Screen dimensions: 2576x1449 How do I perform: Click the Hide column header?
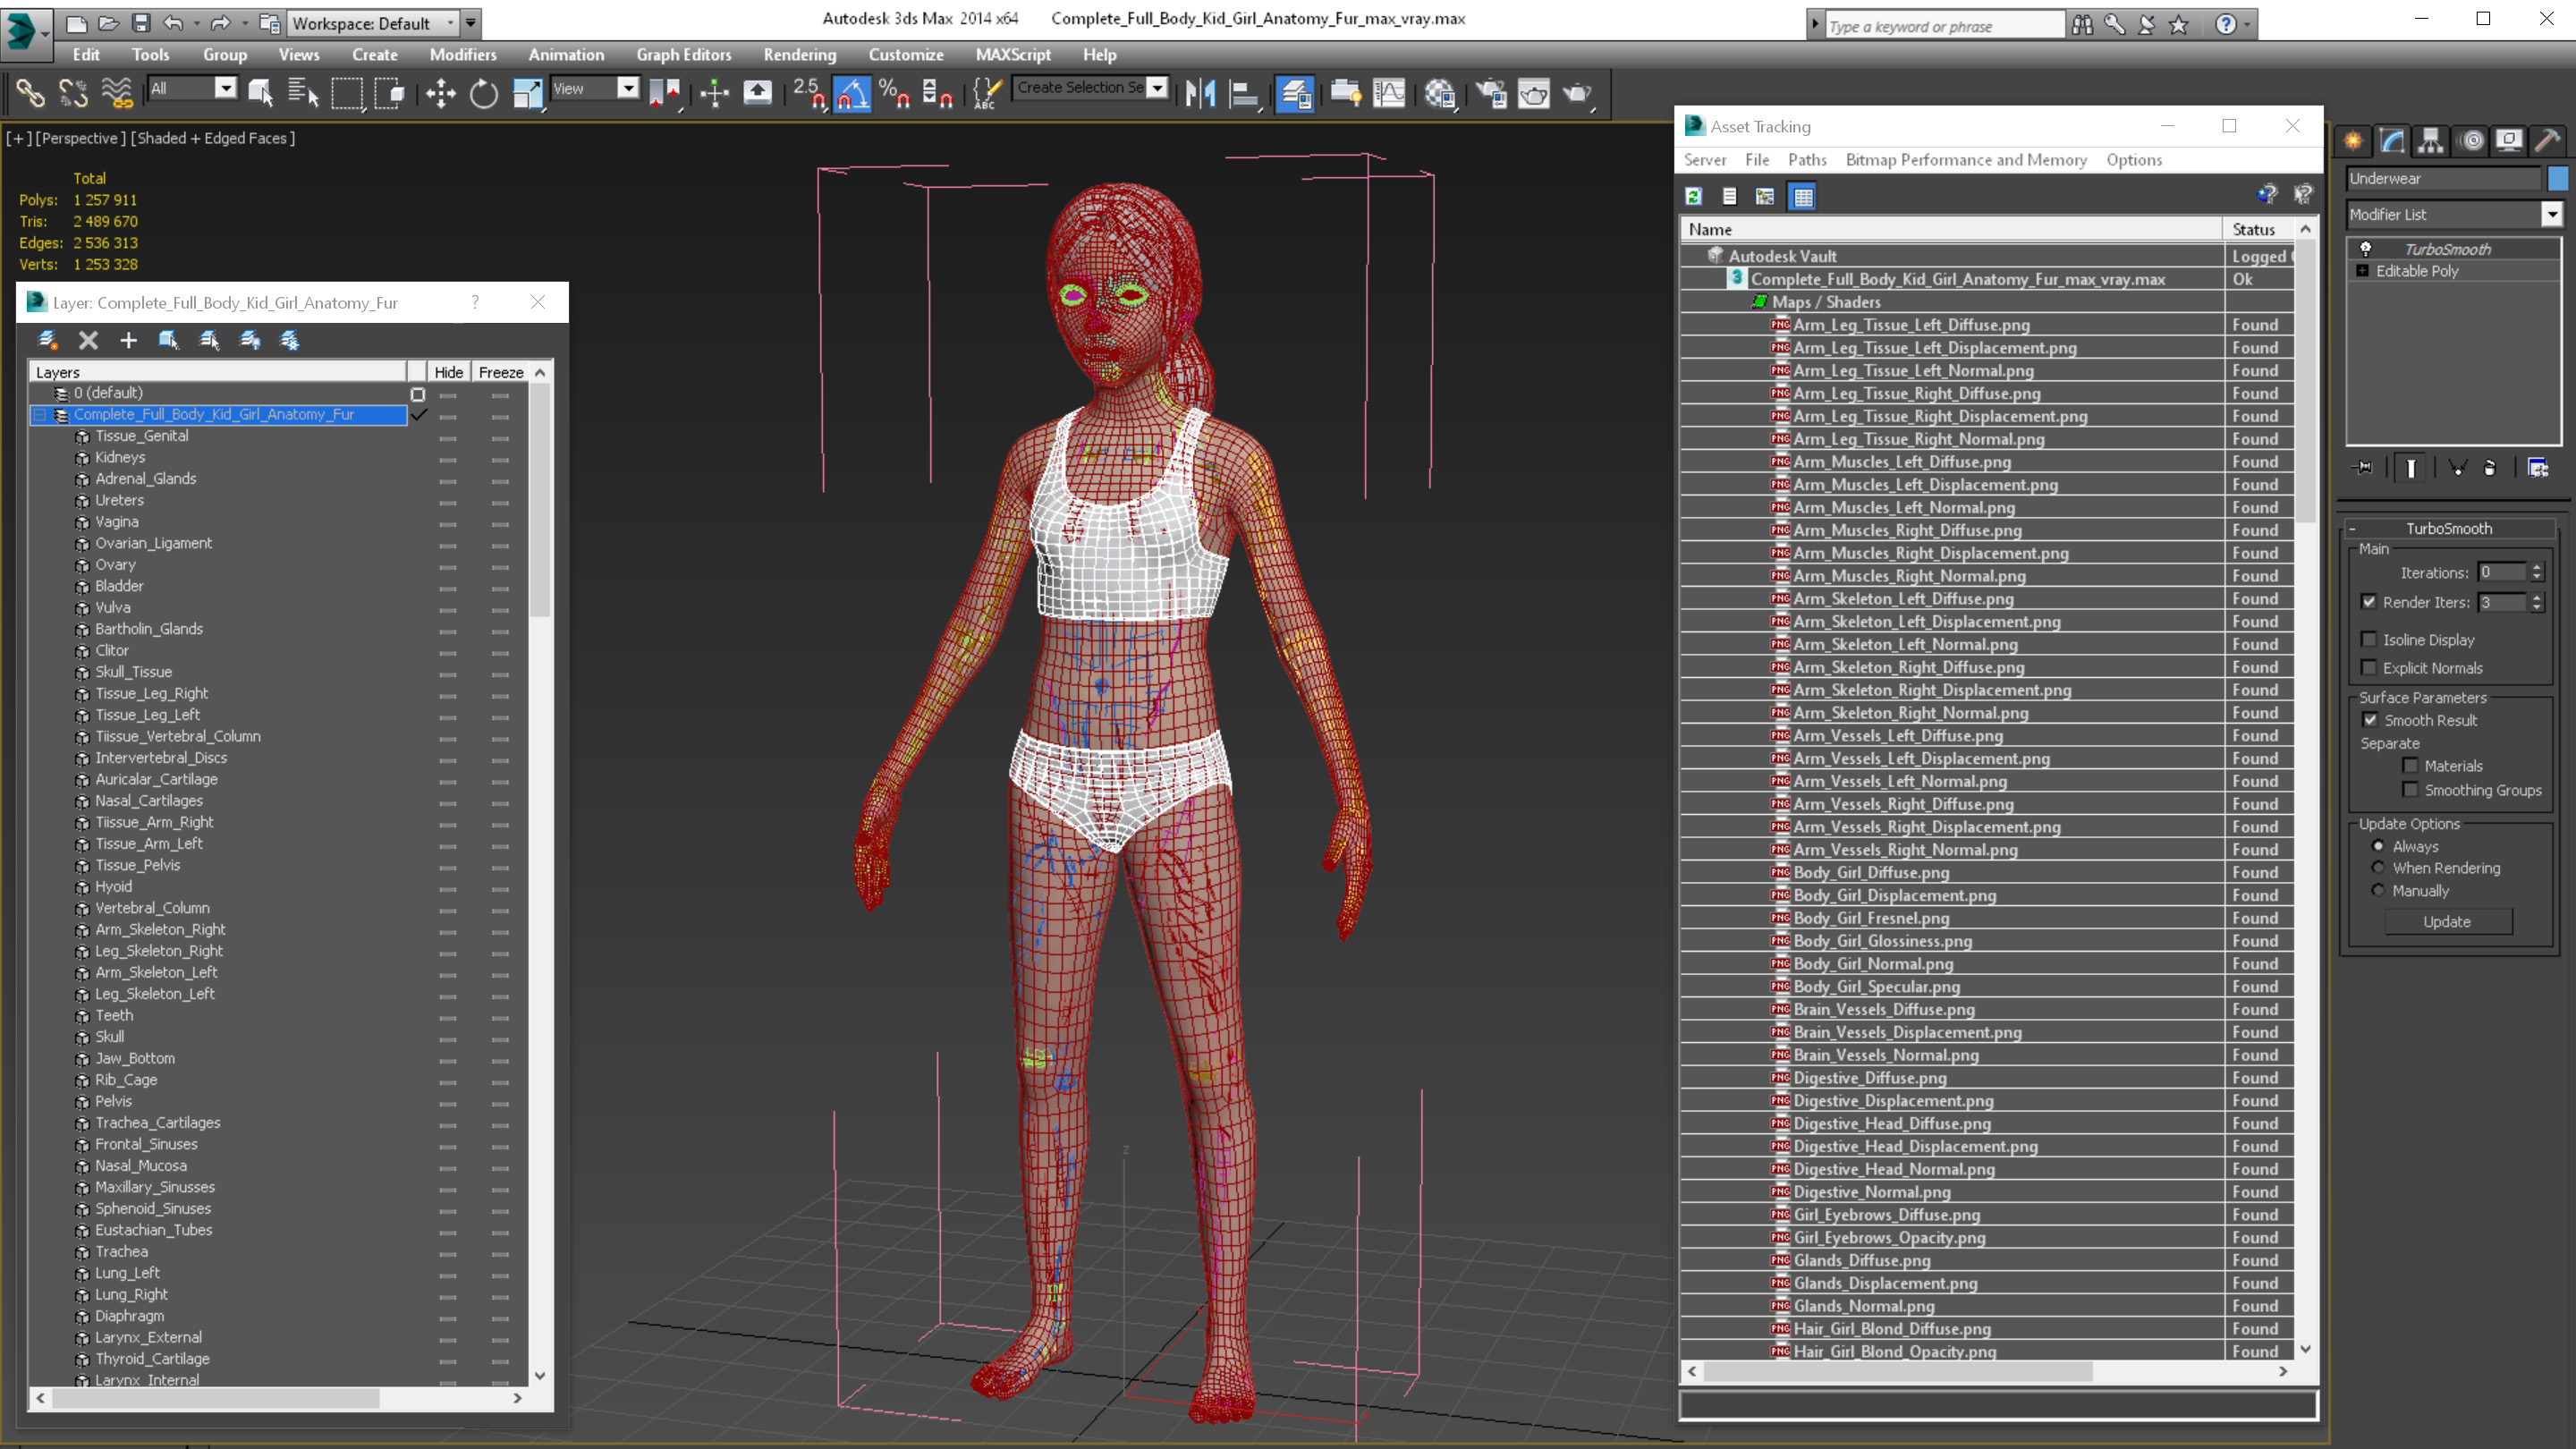tap(448, 372)
